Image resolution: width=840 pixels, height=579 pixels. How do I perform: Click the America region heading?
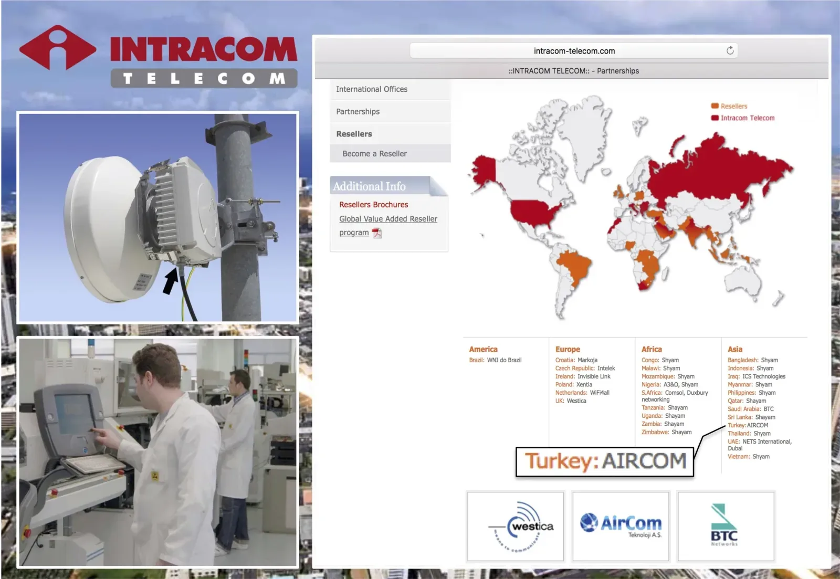[483, 349]
